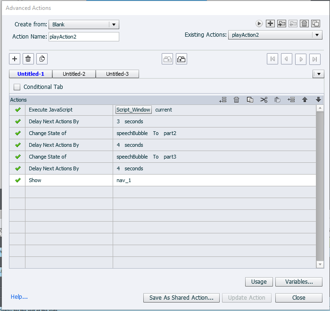
Task: Enable the Conditional Tab checkbox
Action: pyautogui.click(x=17, y=87)
